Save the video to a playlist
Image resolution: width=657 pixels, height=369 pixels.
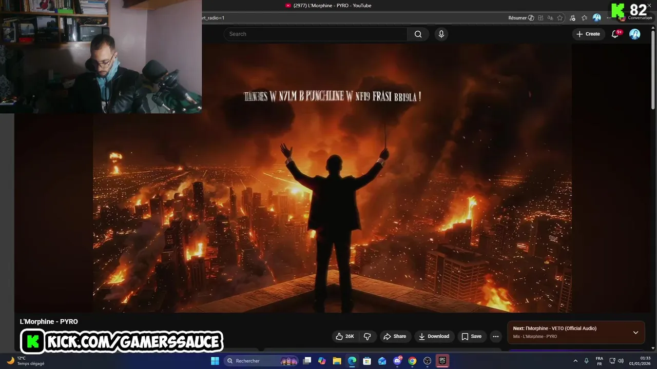coord(471,336)
